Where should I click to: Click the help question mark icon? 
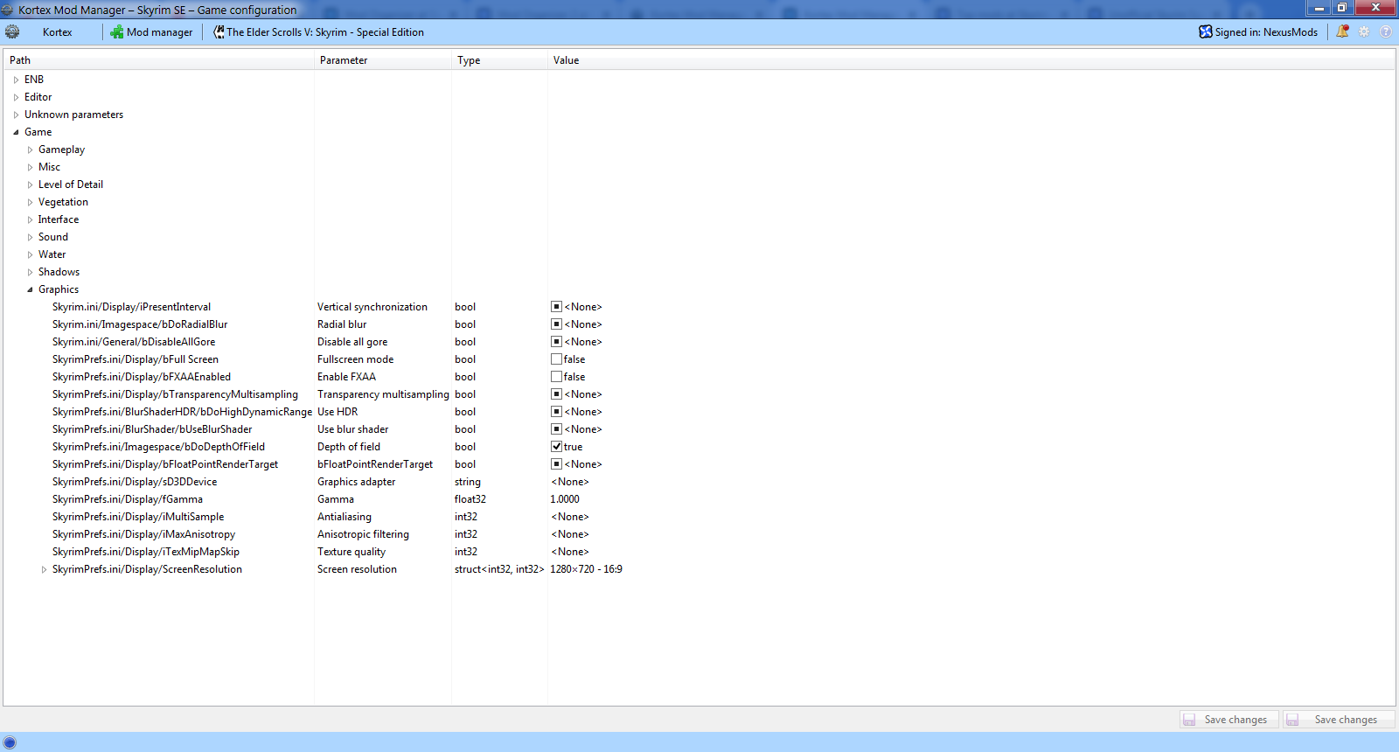pos(1386,31)
